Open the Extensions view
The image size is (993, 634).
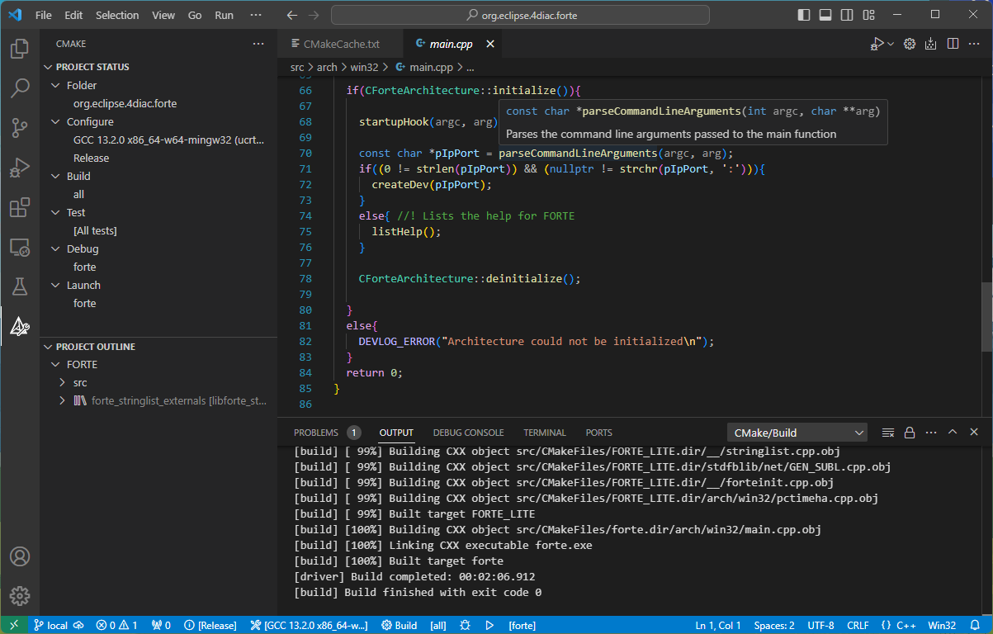(20, 207)
